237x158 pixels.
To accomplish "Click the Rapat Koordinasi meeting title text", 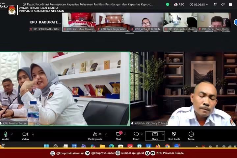I will coord(90,4).
